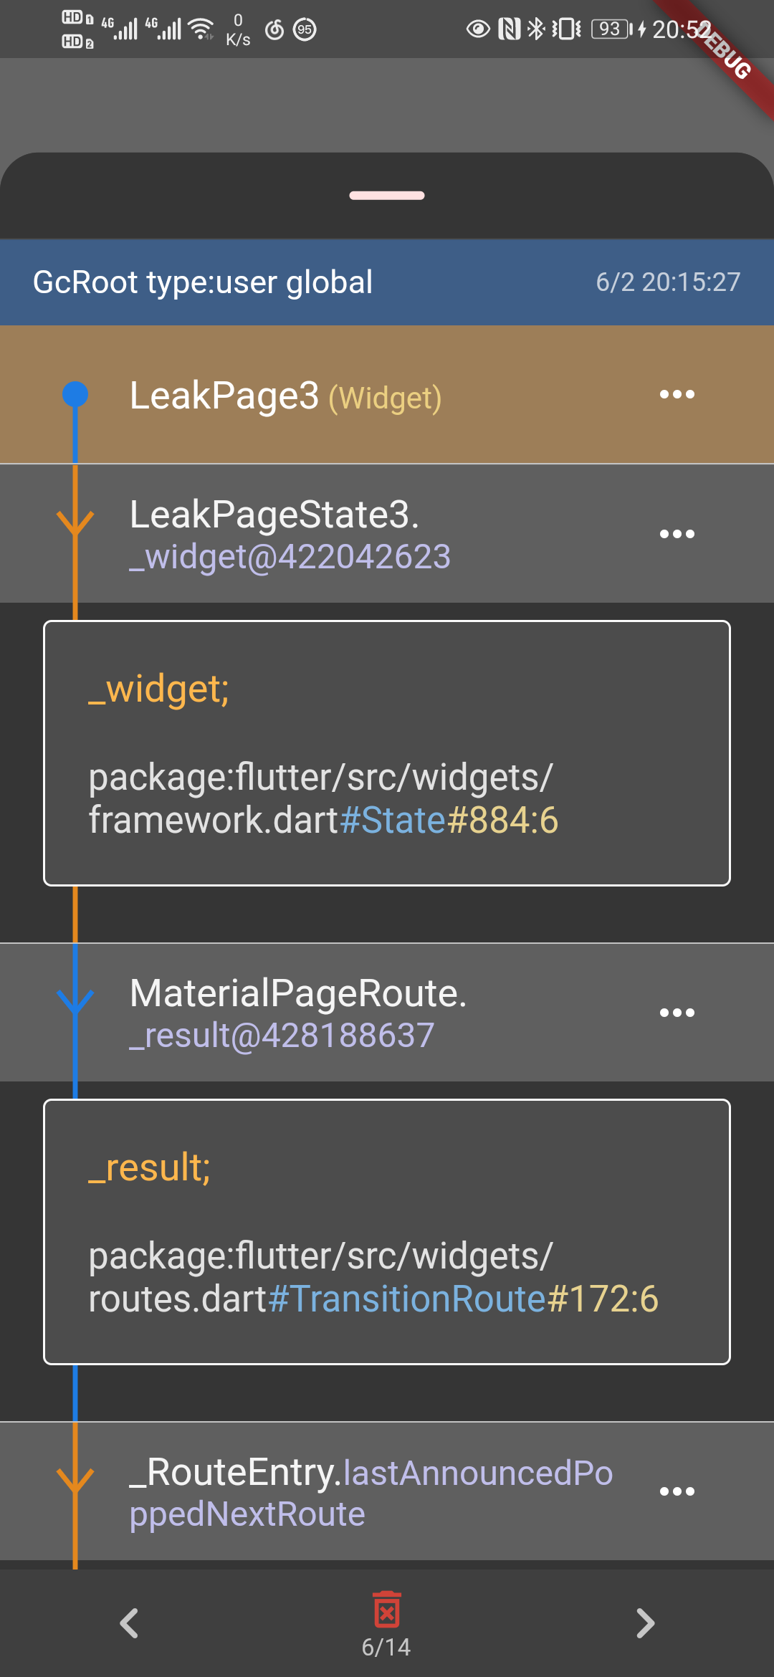The width and height of the screenshot is (774, 1677).
Task: Go to previous leak record arrow
Action: 129,1623
